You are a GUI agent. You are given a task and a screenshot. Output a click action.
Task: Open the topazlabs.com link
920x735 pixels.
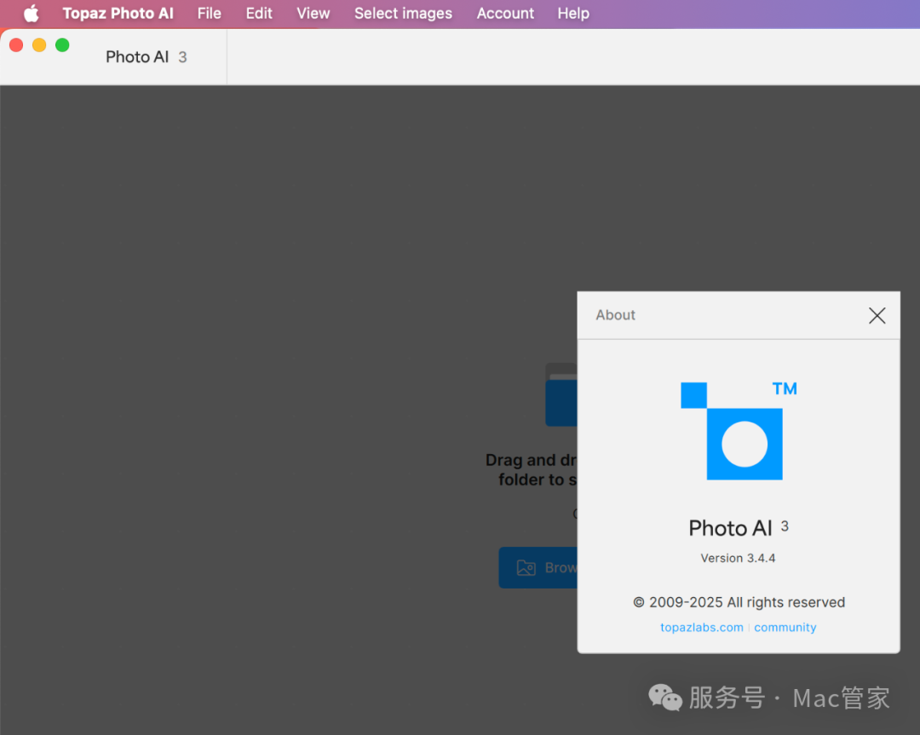pos(701,628)
